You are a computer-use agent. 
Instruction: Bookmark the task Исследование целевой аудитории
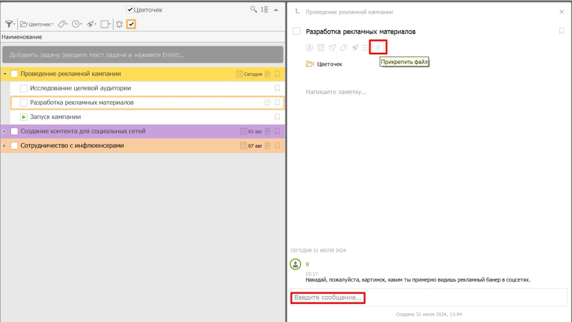[277, 88]
